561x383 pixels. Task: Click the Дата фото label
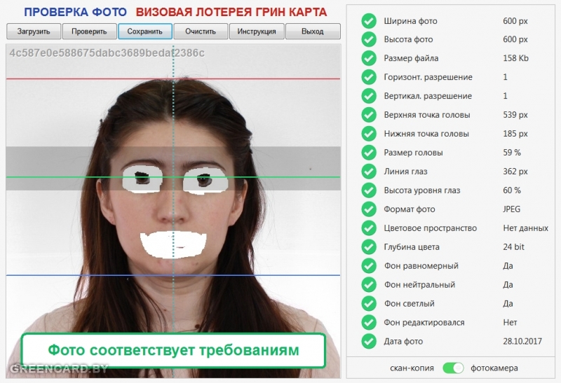pyautogui.click(x=403, y=342)
